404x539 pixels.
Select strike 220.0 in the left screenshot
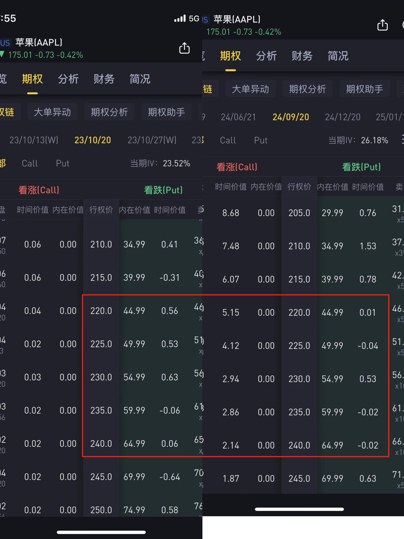coord(101,311)
